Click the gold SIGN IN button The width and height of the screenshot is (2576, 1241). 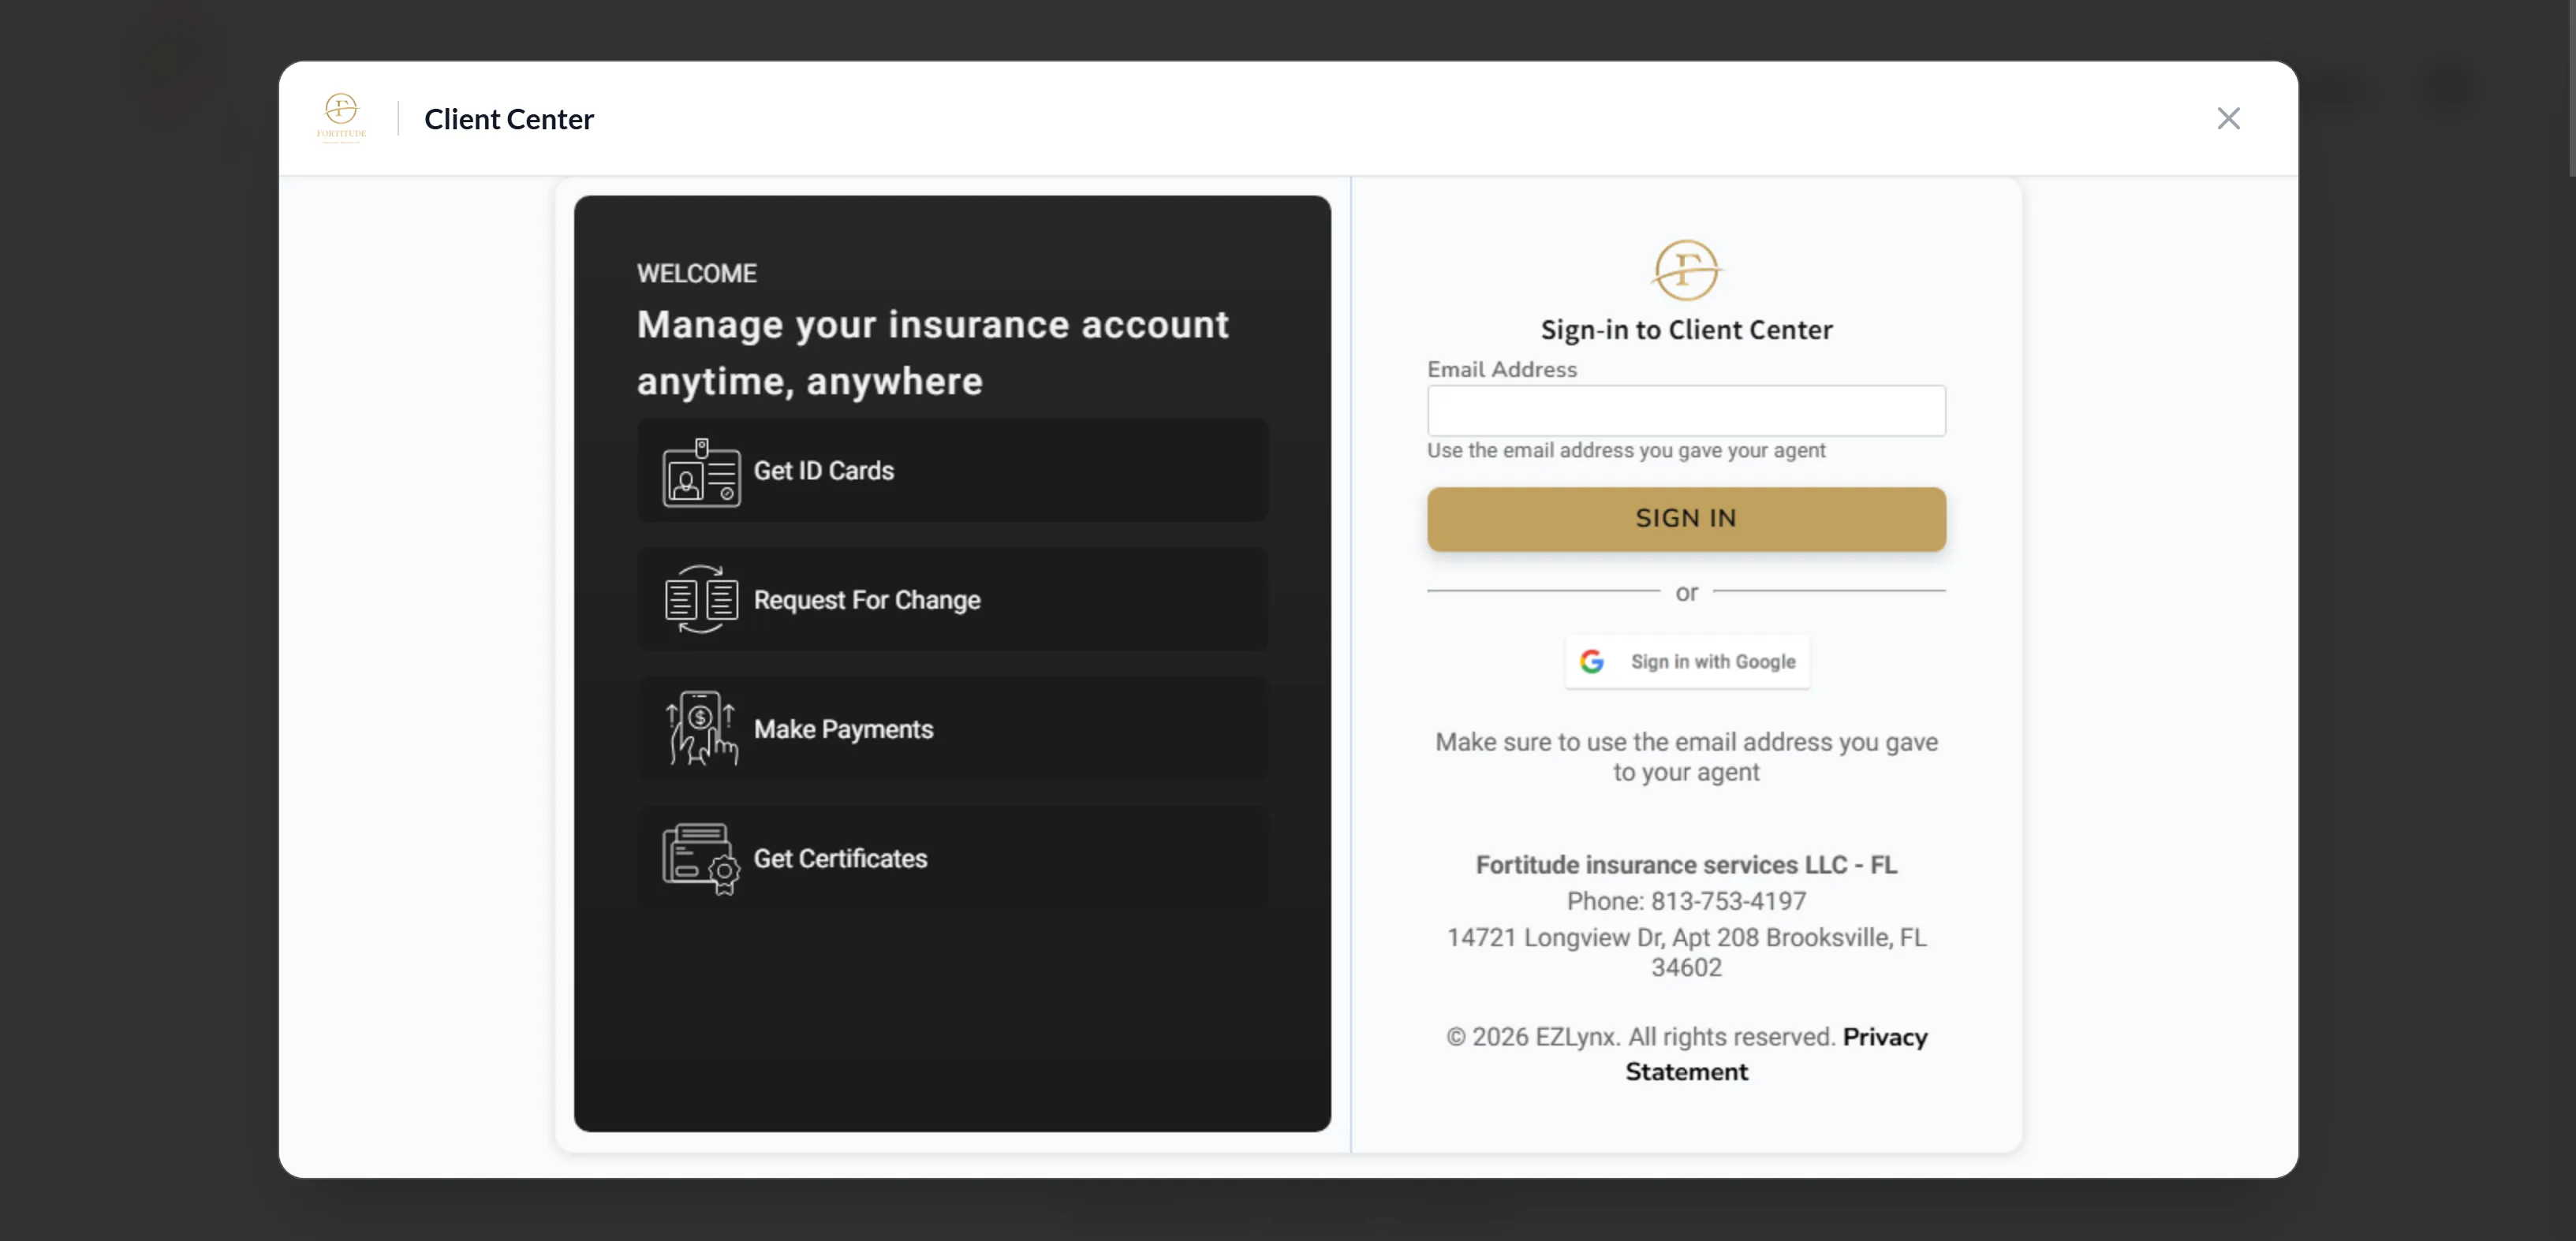[1686, 519]
